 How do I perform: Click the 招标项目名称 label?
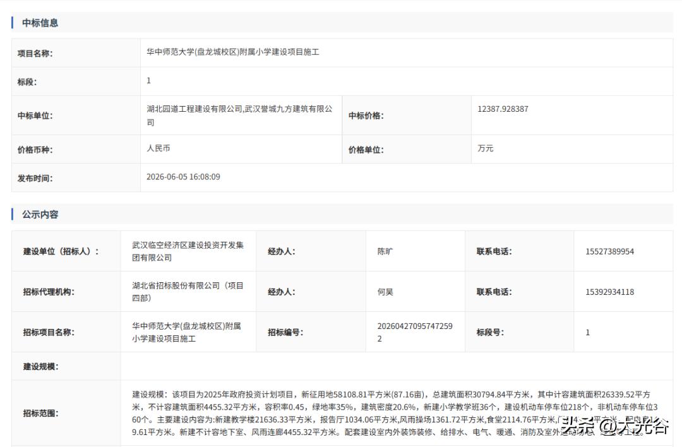(x=49, y=332)
